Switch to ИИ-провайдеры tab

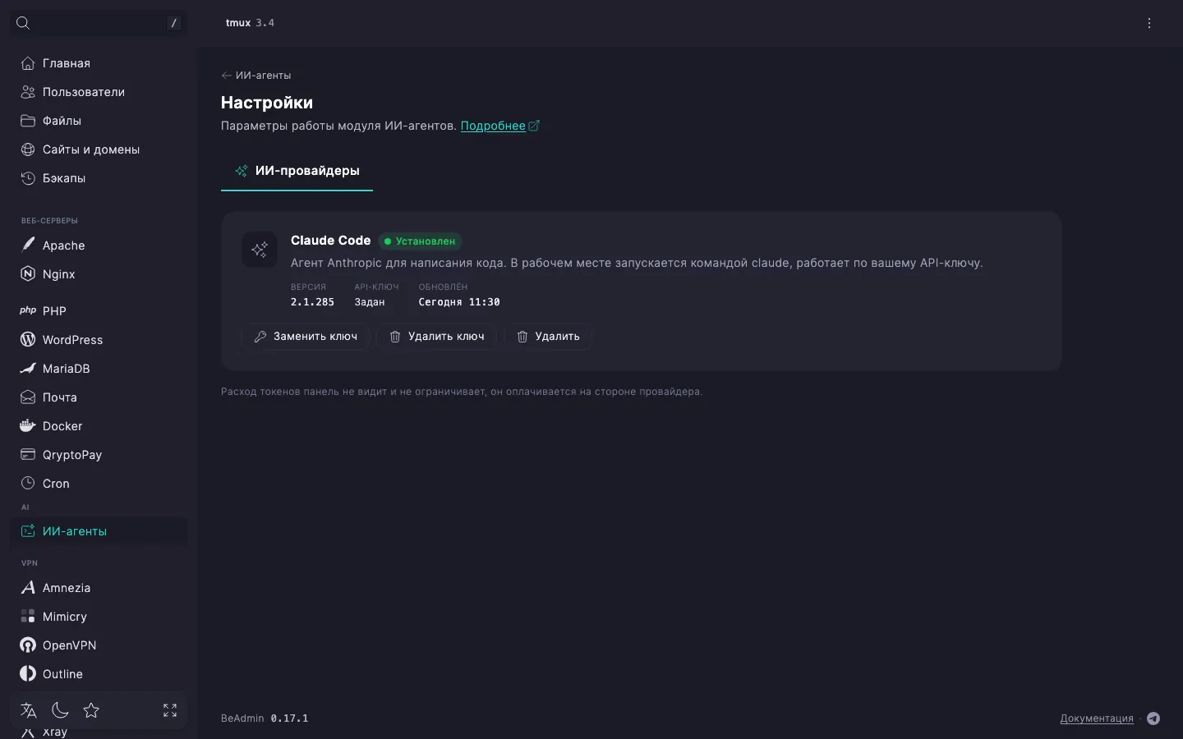(x=297, y=171)
